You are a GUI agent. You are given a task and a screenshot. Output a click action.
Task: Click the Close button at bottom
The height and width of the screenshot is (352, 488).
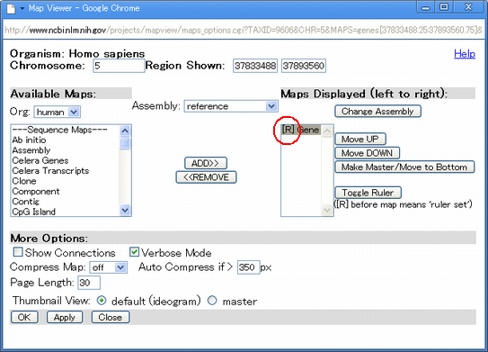[x=111, y=317]
